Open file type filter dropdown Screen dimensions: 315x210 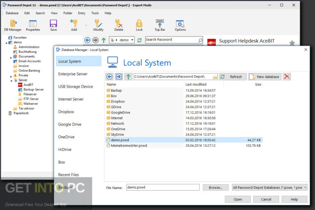coord(305,187)
